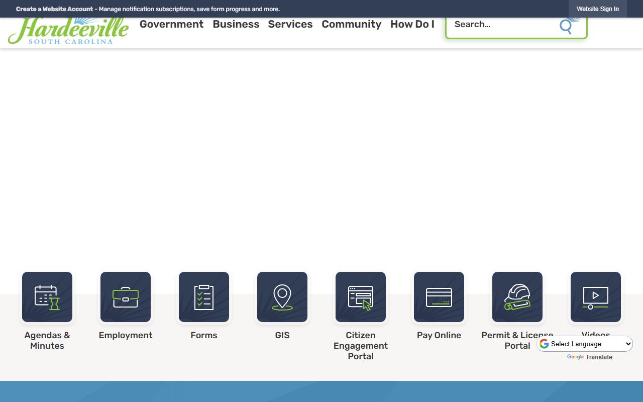Open the Business menu

point(236,24)
